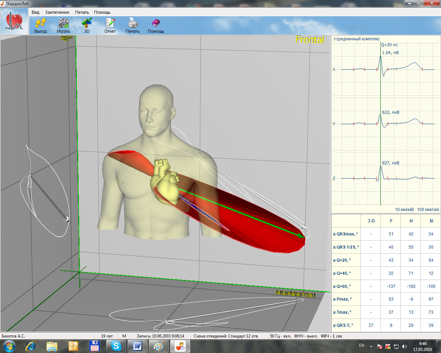Click the Frontal view label

point(310,40)
